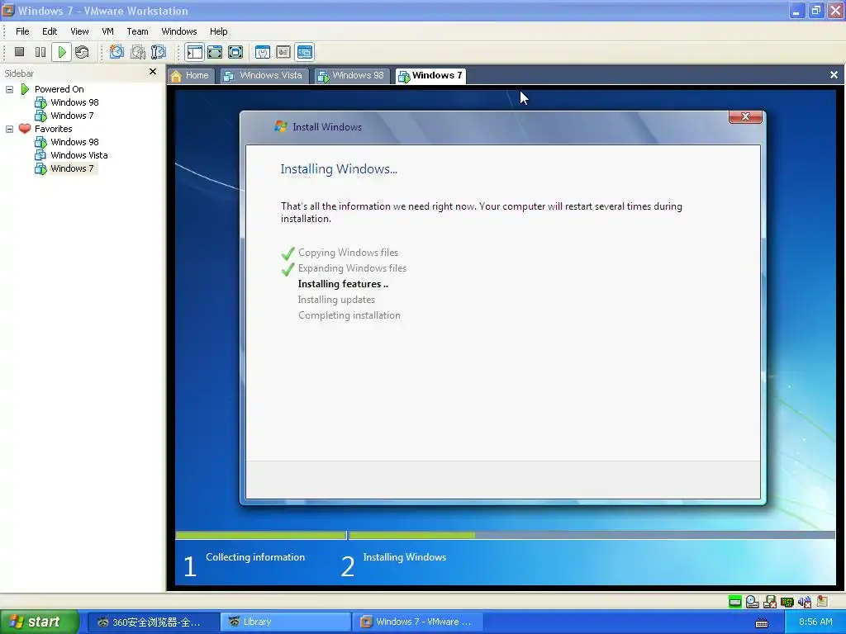The width and height of the screenshot is (846, 634).
Task: Click Windows 7 - VMware taskbar button
Action: pyautogui.click(x=418, y=622)
